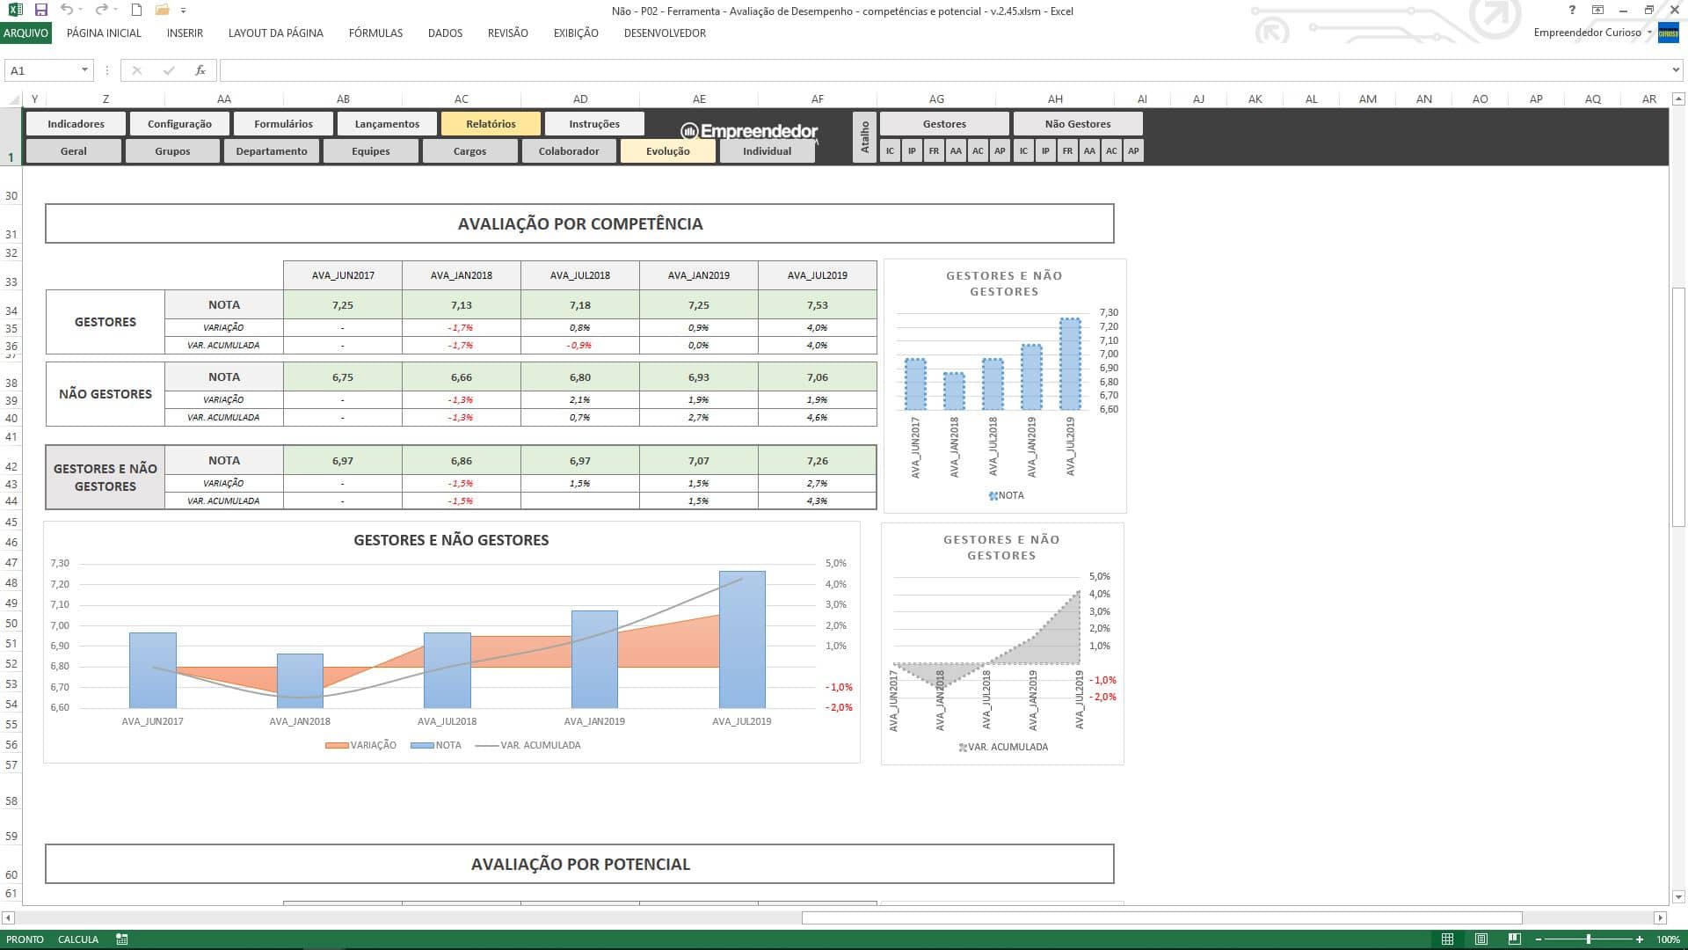
Task: Expand the Undo history dropdown arrow
Action: click(x=81, y=11)
